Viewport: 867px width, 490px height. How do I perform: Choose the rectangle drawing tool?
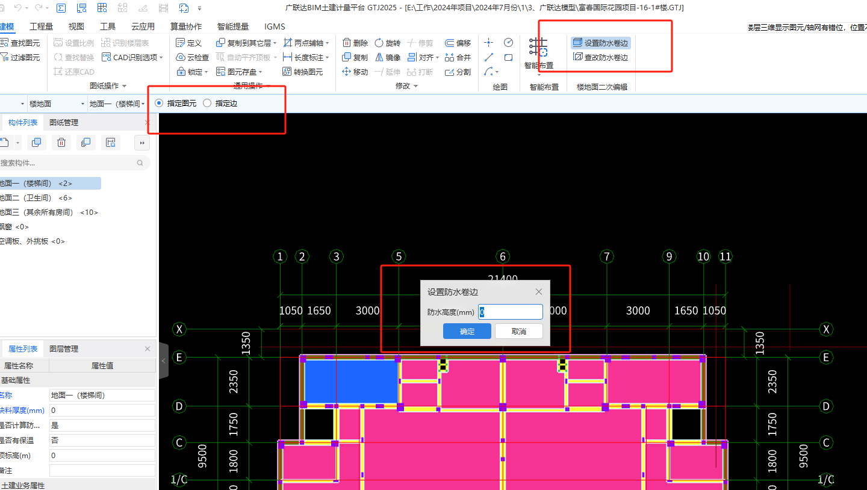pyautogui.click(x=508, y=57)
